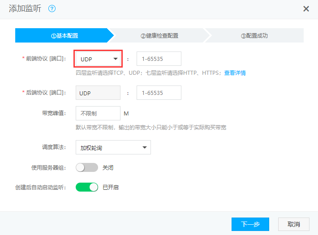Click the ③配置成功 step
The image size is (318, 235).
(x=254, y=35)
